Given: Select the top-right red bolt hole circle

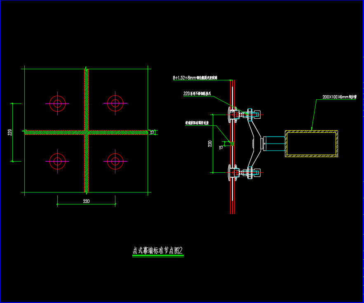Looking at the screenshot, I should coord(115,103).
